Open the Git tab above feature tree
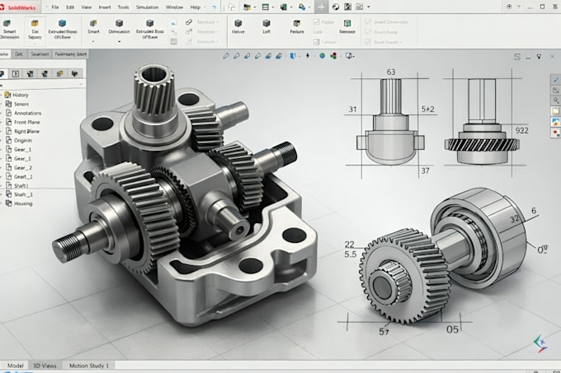The height and width of the screenshot is (373, 561). point(19,54)
